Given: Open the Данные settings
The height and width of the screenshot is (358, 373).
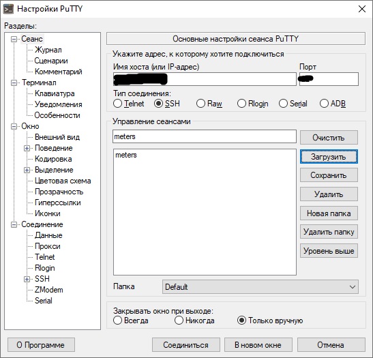Looking at the screenshot, I should [x=48, y=235].
